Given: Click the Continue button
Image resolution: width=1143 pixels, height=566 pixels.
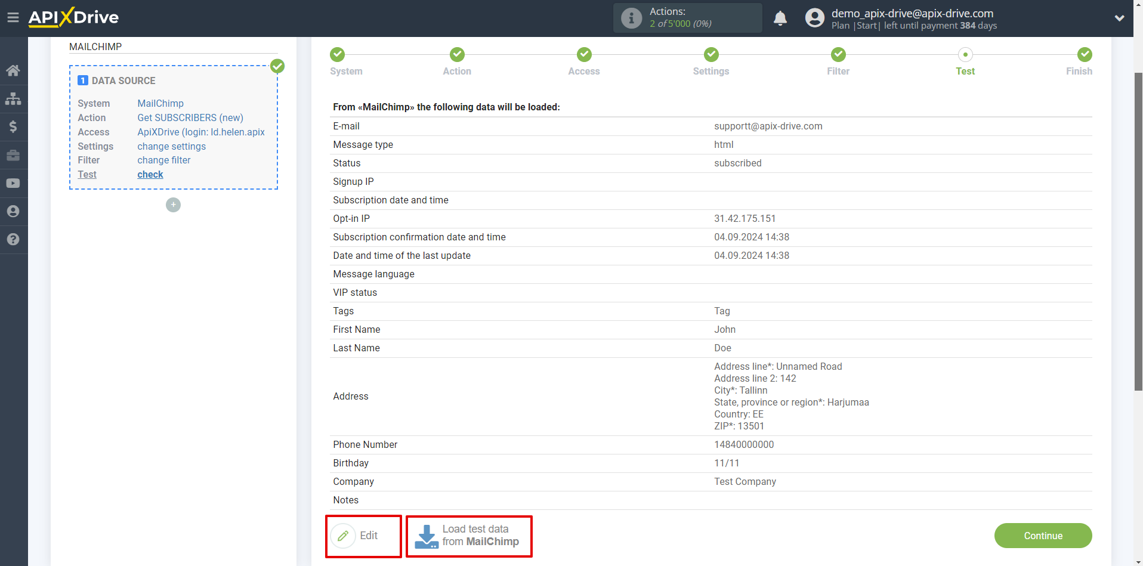Looking at the screenshot, I should point(1043,536).
